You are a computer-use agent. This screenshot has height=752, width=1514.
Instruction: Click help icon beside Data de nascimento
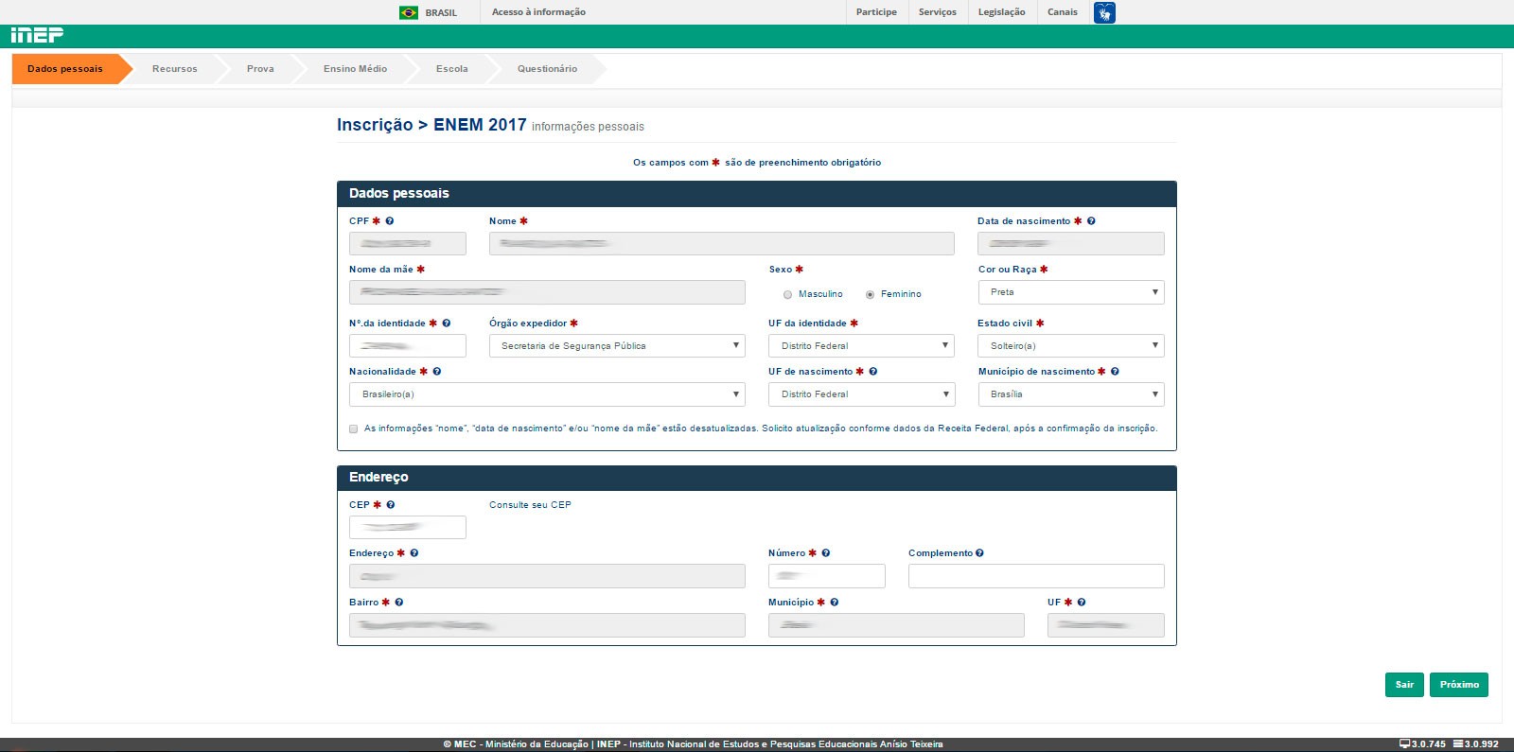tap(1091, 221)
